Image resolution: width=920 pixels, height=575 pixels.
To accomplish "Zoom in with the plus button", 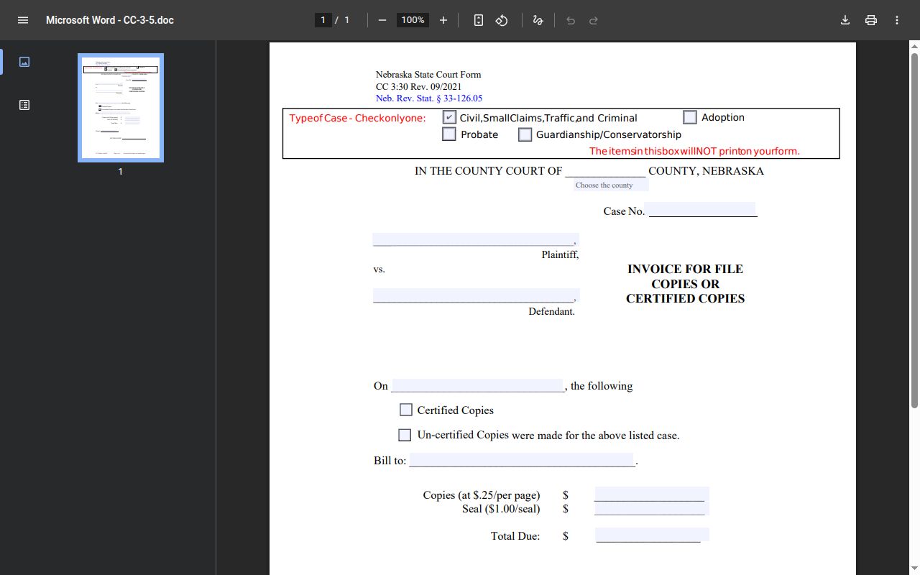I will tap(443, 20).
